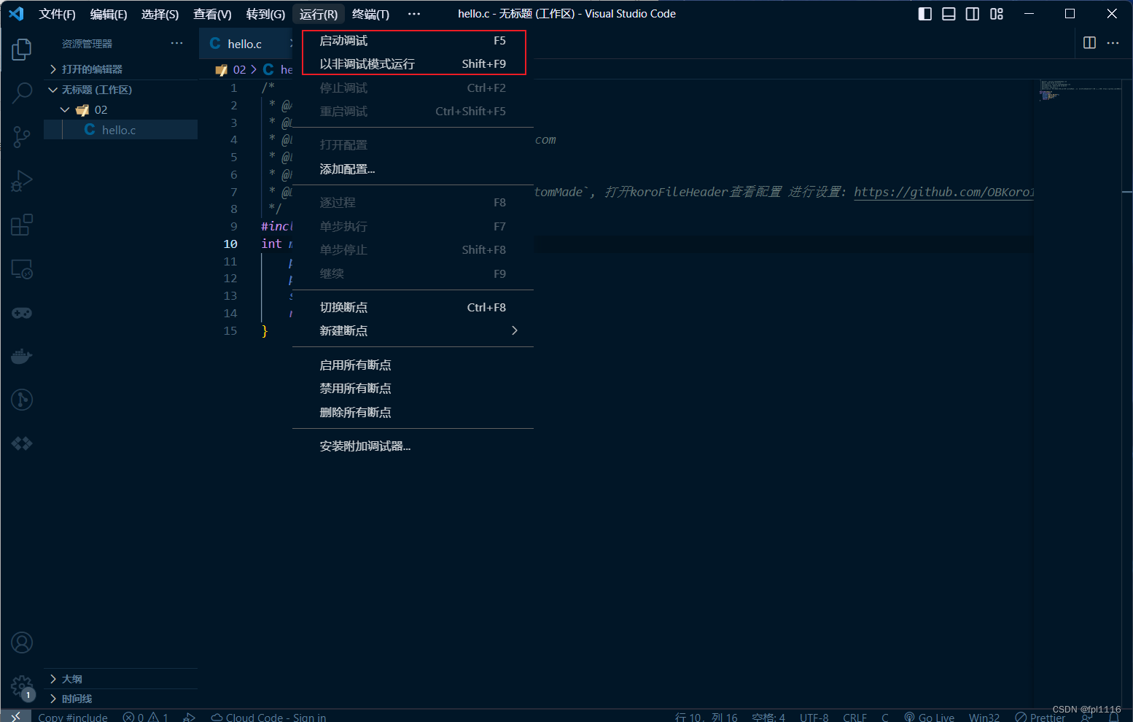Open Customize Layout icon

click(x=997, y=14)
